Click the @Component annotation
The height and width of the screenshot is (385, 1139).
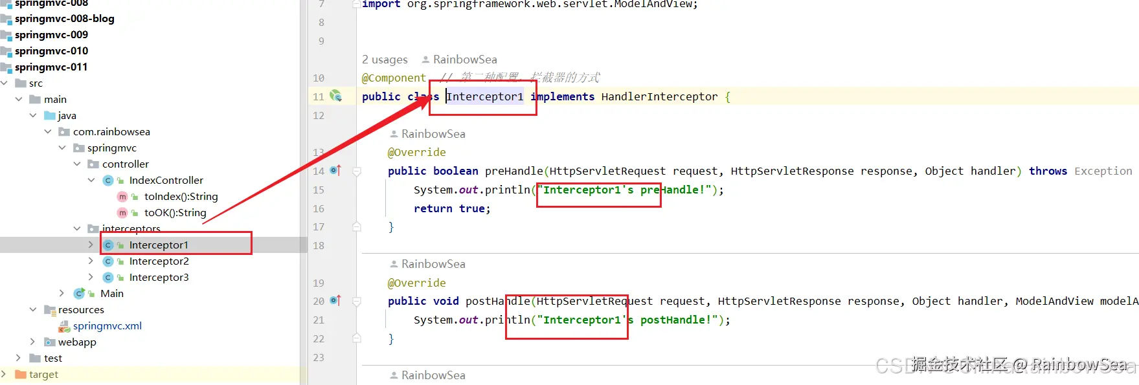coord(394,78)
